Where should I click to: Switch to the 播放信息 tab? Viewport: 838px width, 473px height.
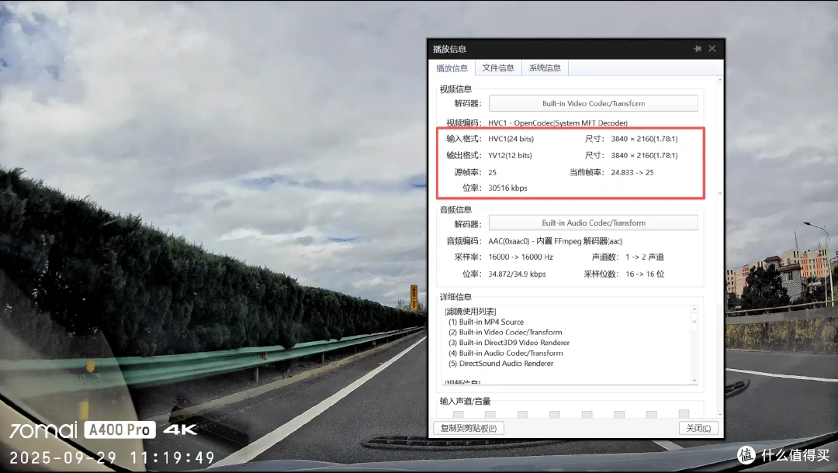pos(452,67)
